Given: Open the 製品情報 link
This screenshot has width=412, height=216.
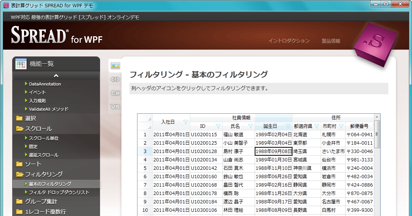Looking at the screenshot, I should point(331,41).
